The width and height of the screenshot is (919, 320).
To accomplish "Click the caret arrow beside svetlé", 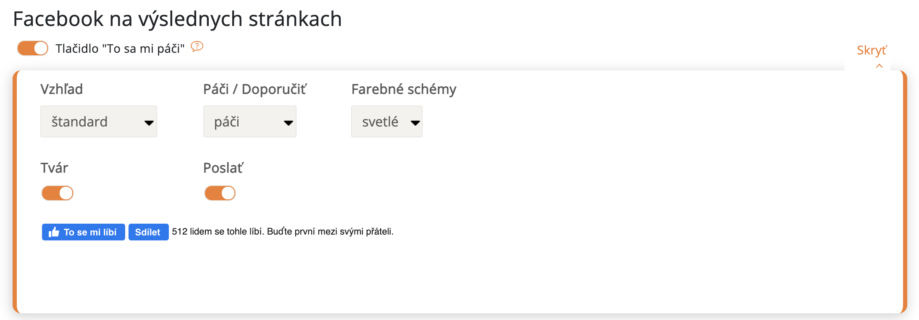I will point(415,123).
